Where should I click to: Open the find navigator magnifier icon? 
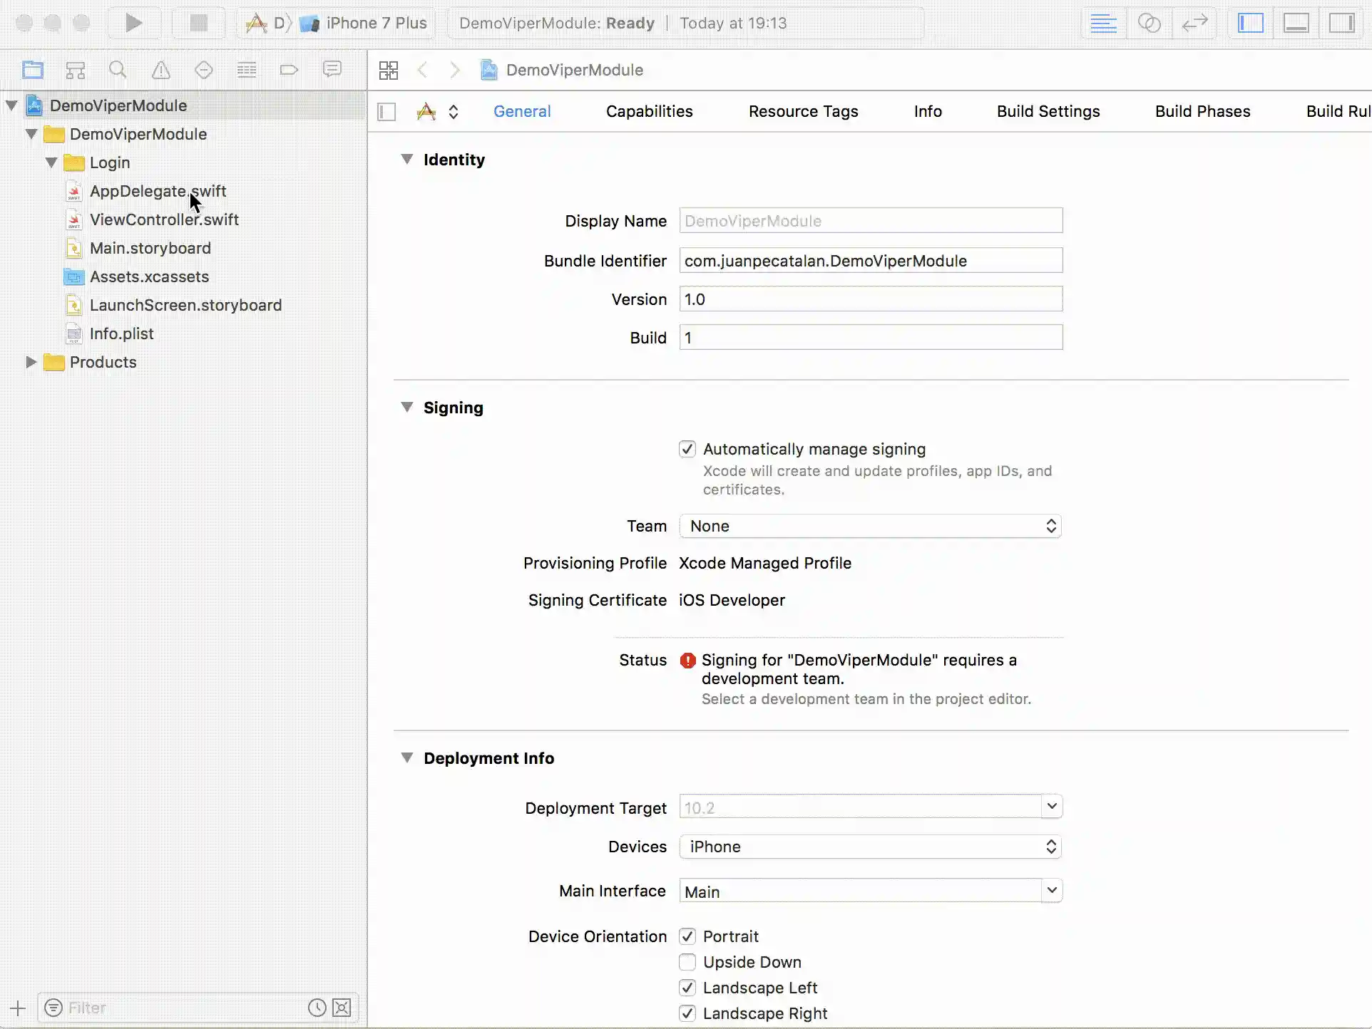coord(118,70)
